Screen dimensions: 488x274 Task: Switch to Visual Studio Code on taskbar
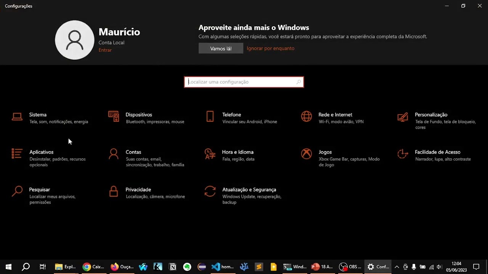click(222, 267)
